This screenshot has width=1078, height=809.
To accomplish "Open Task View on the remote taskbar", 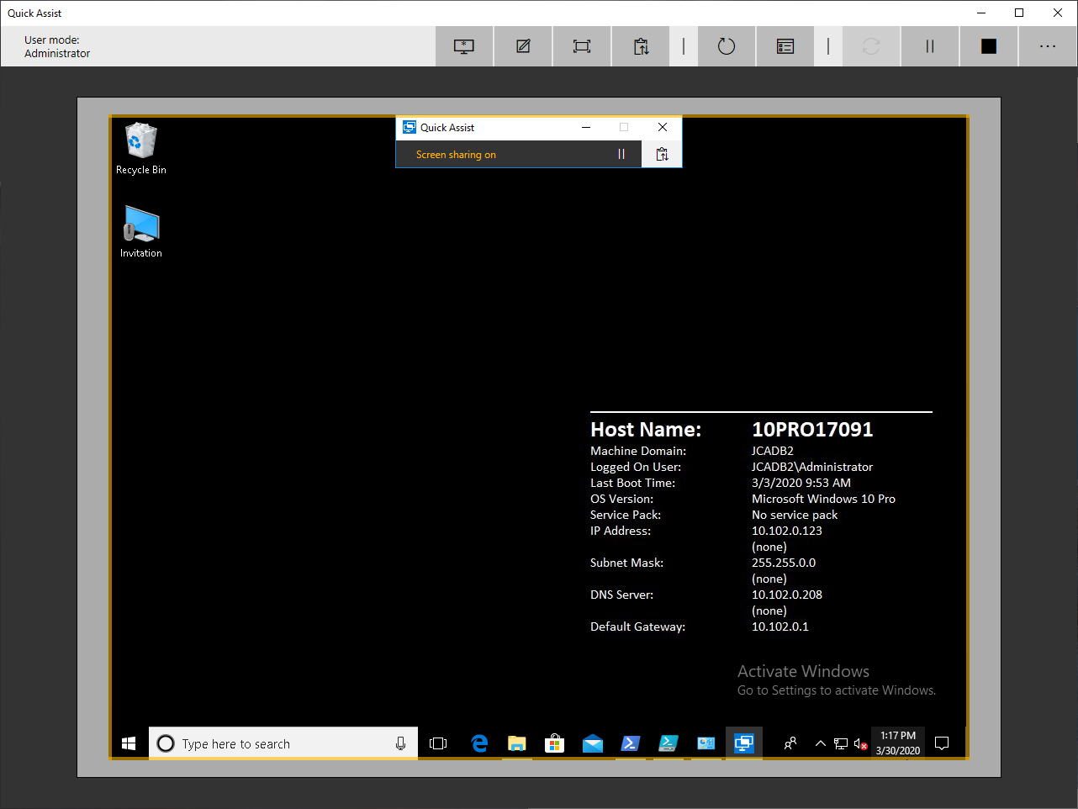I will pyautogui.click(x=438, y=743).
